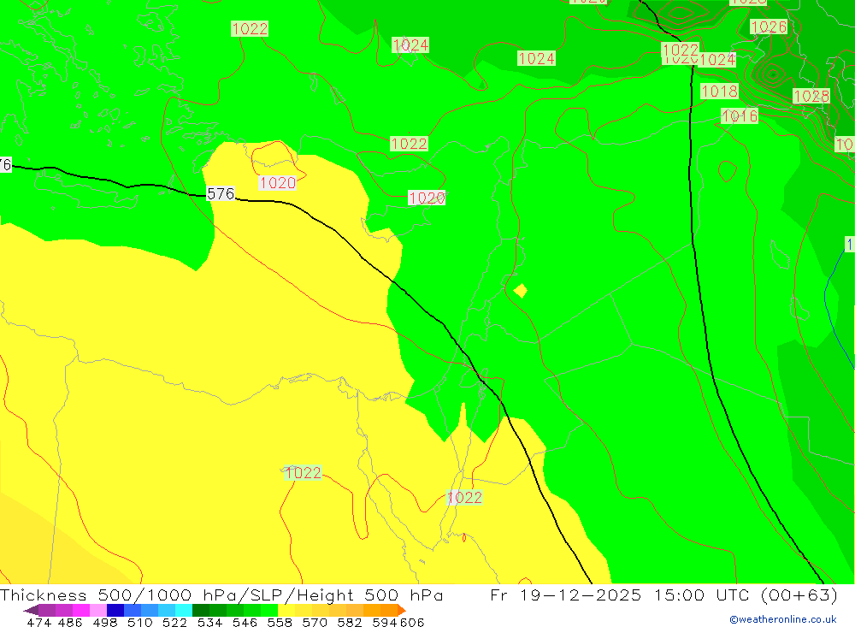Click the 576 height contour label
This screenshot has height=627, width=855.
221,193
